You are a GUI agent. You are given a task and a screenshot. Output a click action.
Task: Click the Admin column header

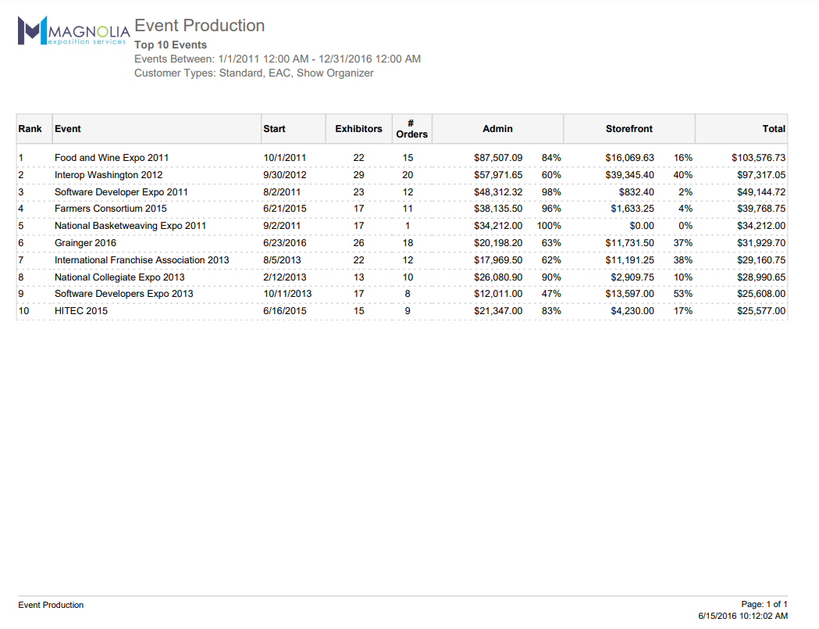[497, 129]
